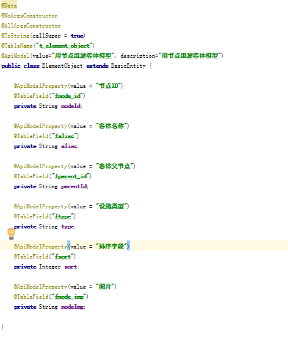Click the 节点ID string value
The width and height of the screenshot is (288, 342).
tap(109, 86)
